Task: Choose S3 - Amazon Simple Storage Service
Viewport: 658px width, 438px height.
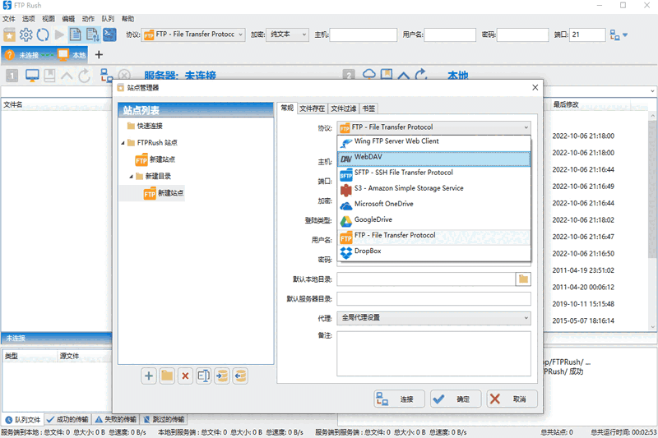Action: click(x=434, y=189)
